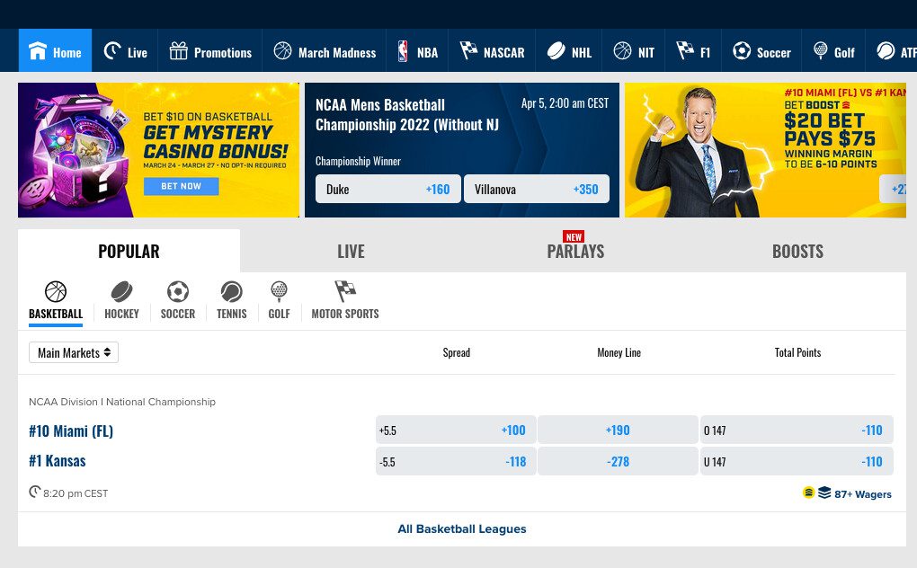This screenshot has width=917, height=568.
Task: Select the Hockey puck sport filter icon
Action: (121, 291)
